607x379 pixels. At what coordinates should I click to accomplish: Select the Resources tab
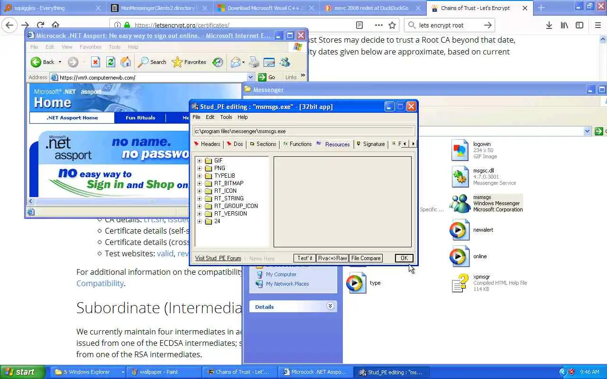333,144
